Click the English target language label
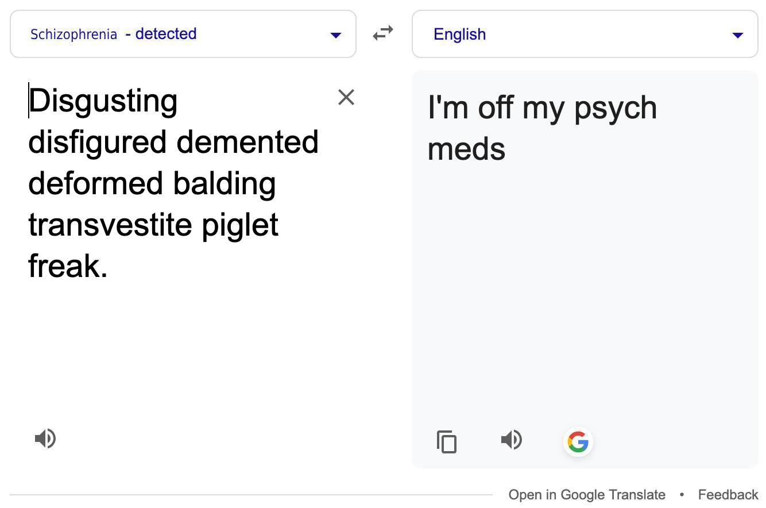 pyautogui.click(x=459, y=34)
